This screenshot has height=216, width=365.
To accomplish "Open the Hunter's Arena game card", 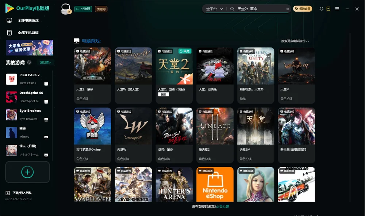I will coord(174,184).
